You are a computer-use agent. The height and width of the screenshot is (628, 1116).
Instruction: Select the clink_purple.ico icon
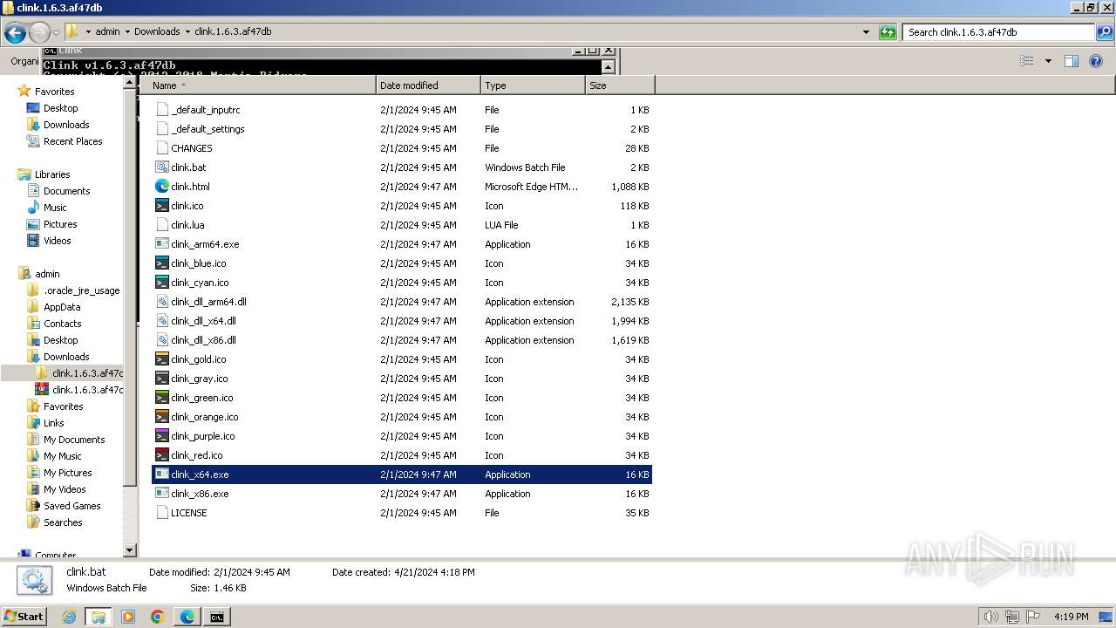tap(161, 436)
